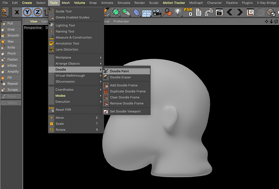Select the Pull sculpt brush
This screenshot has width=279, height=189.
(11, 23)
